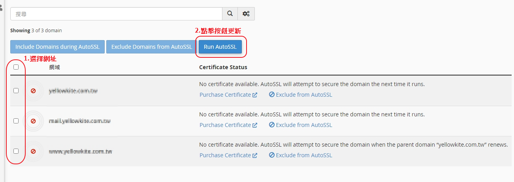Click the Run AutoSSL button
This screenshot has height=182, width=514.
(220, 47)
